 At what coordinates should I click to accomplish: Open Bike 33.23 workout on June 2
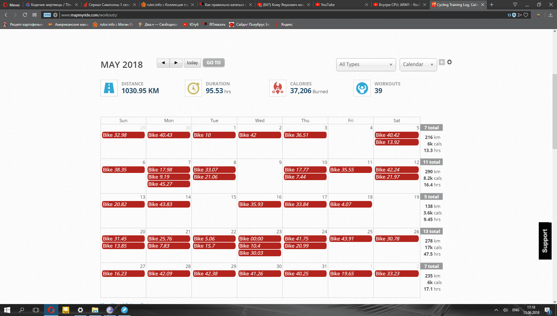(397, 274)
